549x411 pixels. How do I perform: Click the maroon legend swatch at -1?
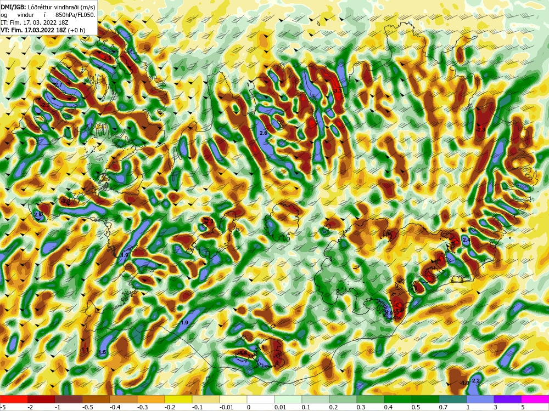[68, 399]
